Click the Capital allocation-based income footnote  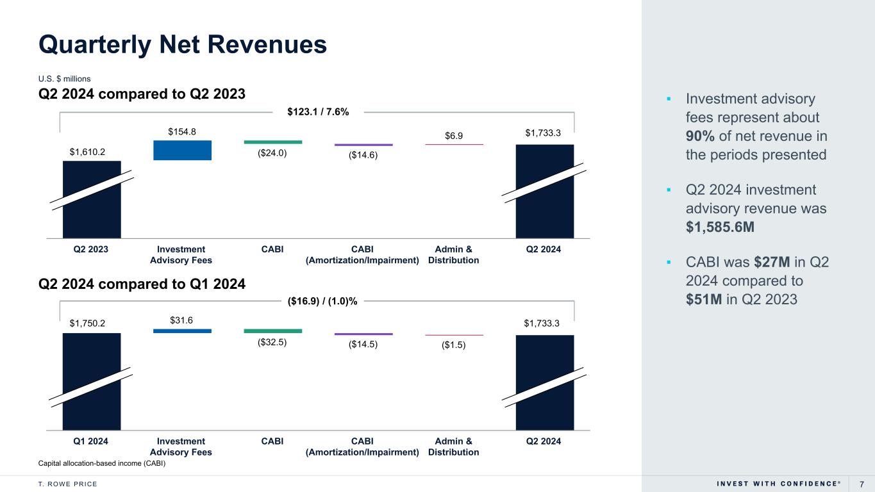click(x=102, y=464)
